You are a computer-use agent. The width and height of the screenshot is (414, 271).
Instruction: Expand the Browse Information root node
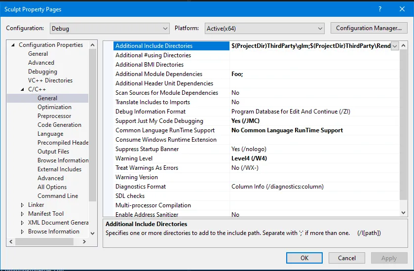tap(22, 232)
